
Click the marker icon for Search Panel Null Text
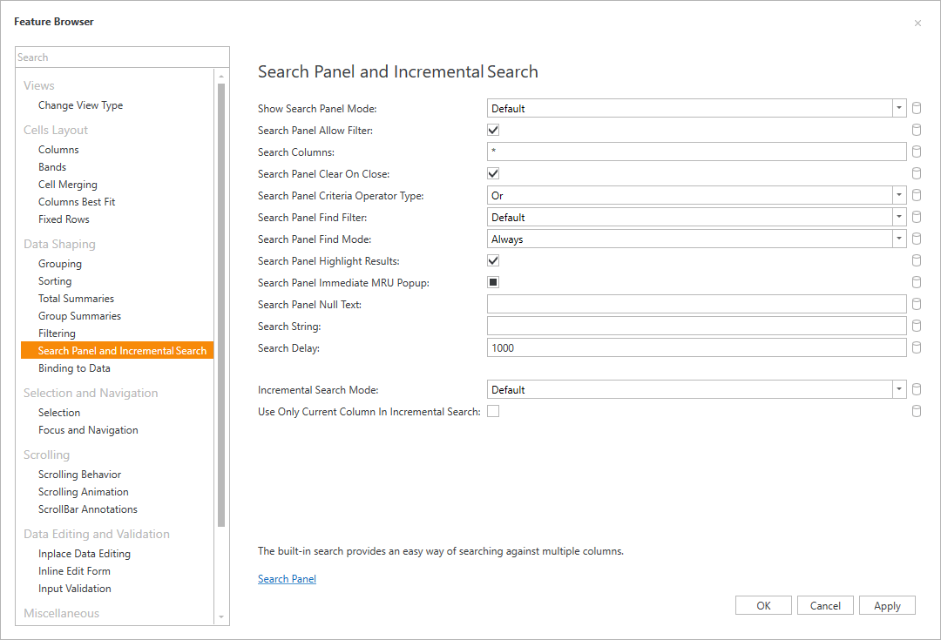(x=916, y=305)
